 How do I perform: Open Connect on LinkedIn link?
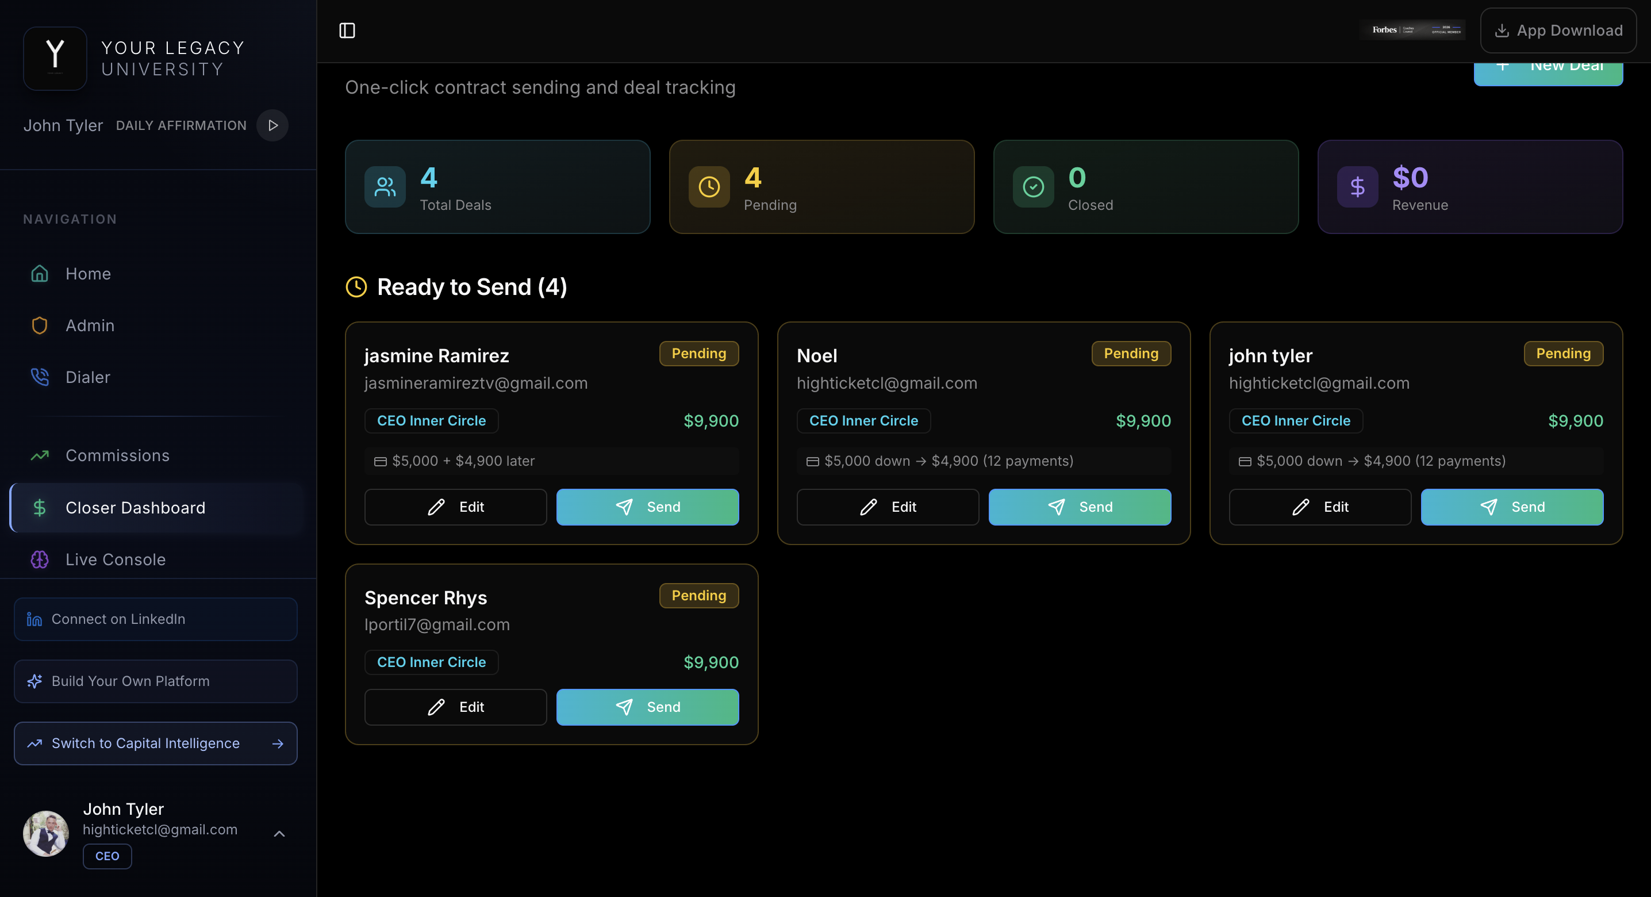tap(156, 619)
